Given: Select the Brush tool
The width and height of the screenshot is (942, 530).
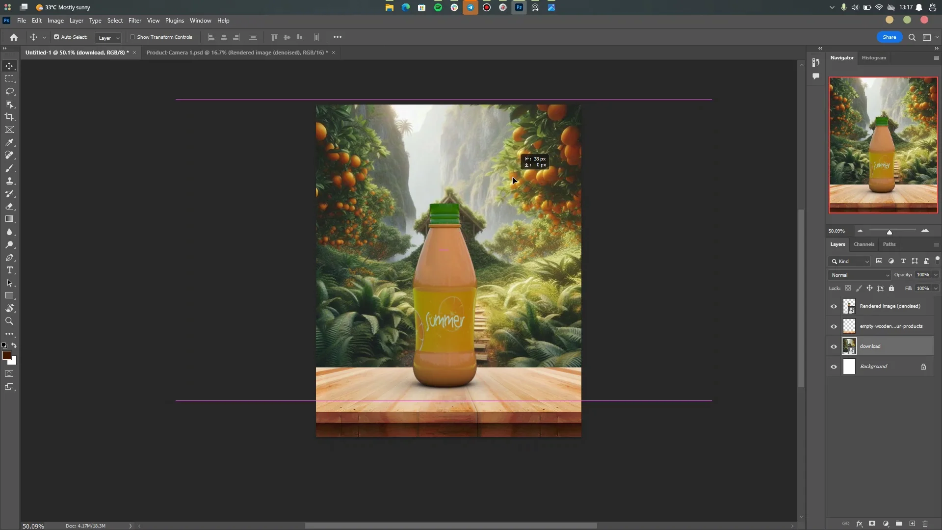Looking at the screenshot, I should point(9,168).
